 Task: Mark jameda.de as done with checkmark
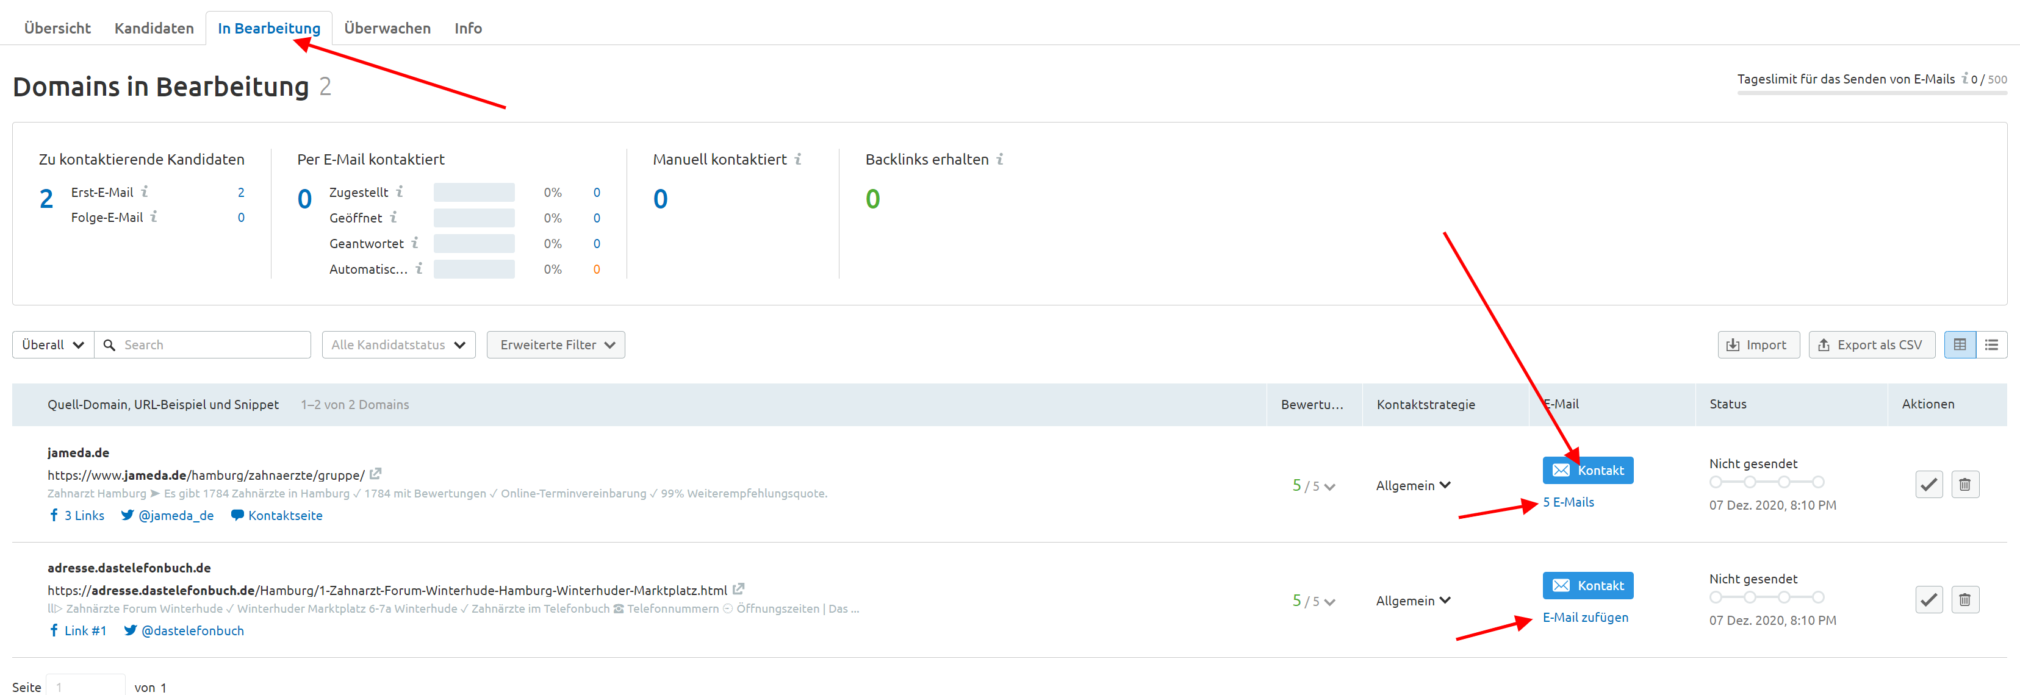tap(1929, 484)
